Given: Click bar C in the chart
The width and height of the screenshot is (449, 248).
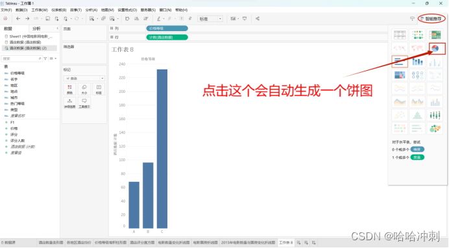Looking at the screenshot, I should pyautogui.click(x=162, y=149).
